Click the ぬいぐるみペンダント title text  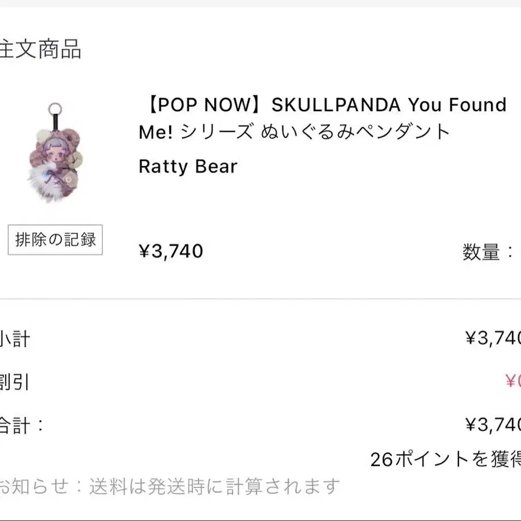355,132
